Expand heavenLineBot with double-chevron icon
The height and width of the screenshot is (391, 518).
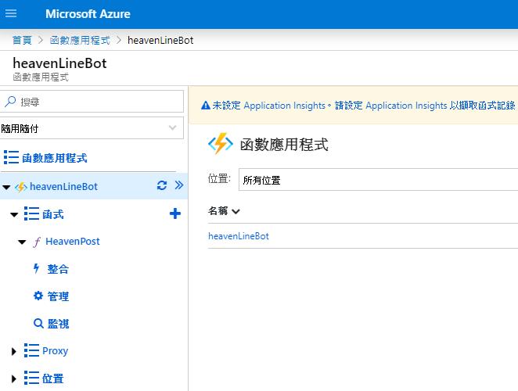click(178, 185)
